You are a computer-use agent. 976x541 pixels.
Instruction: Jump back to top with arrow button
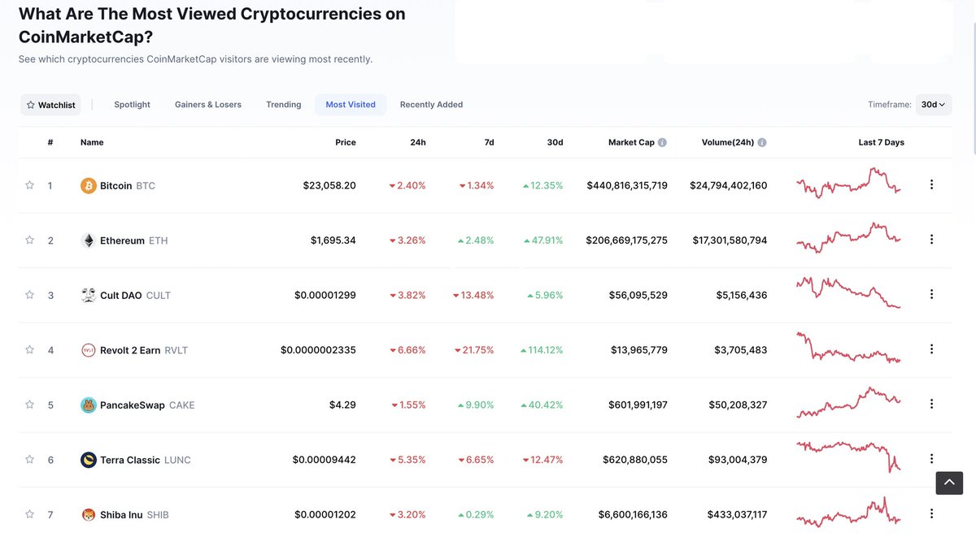tap(949, 483)
